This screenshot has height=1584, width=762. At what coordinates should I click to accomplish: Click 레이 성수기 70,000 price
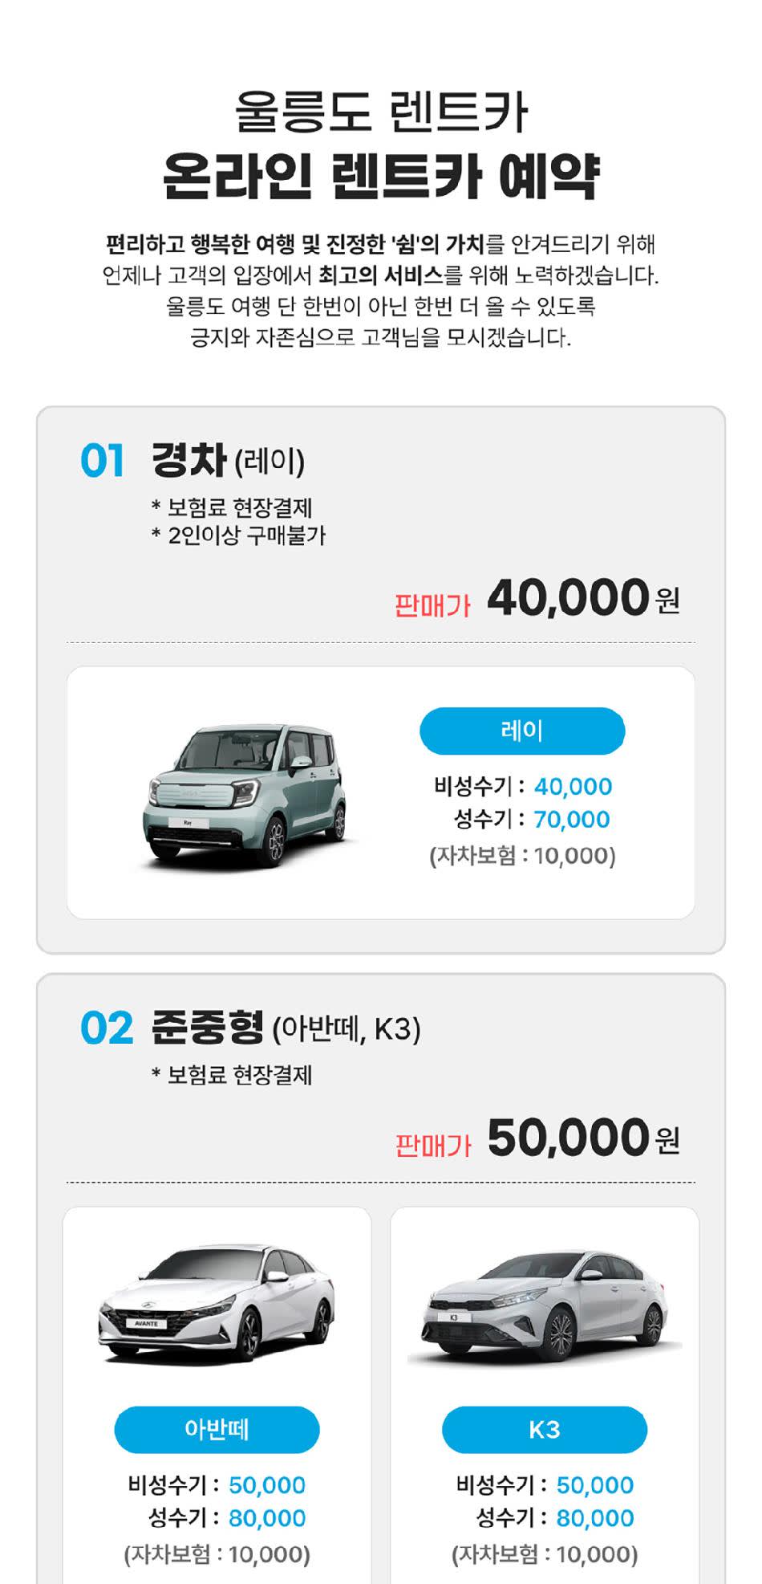click(x=573, y=820)
